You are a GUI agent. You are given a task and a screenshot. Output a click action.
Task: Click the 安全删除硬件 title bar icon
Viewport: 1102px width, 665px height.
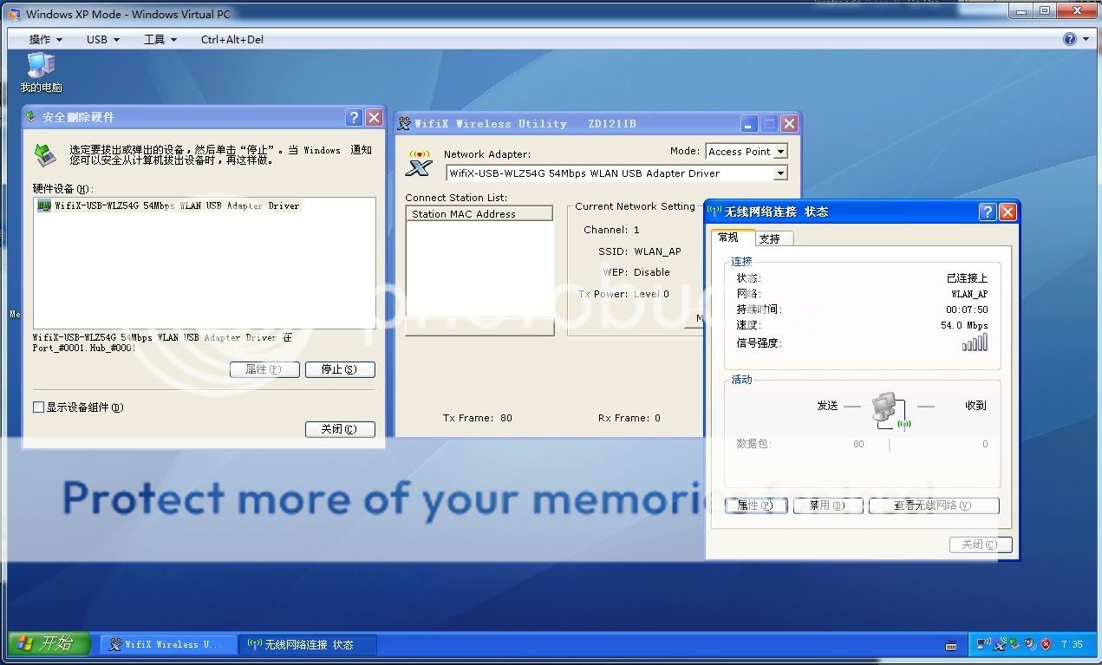click(x=31, y=117)
